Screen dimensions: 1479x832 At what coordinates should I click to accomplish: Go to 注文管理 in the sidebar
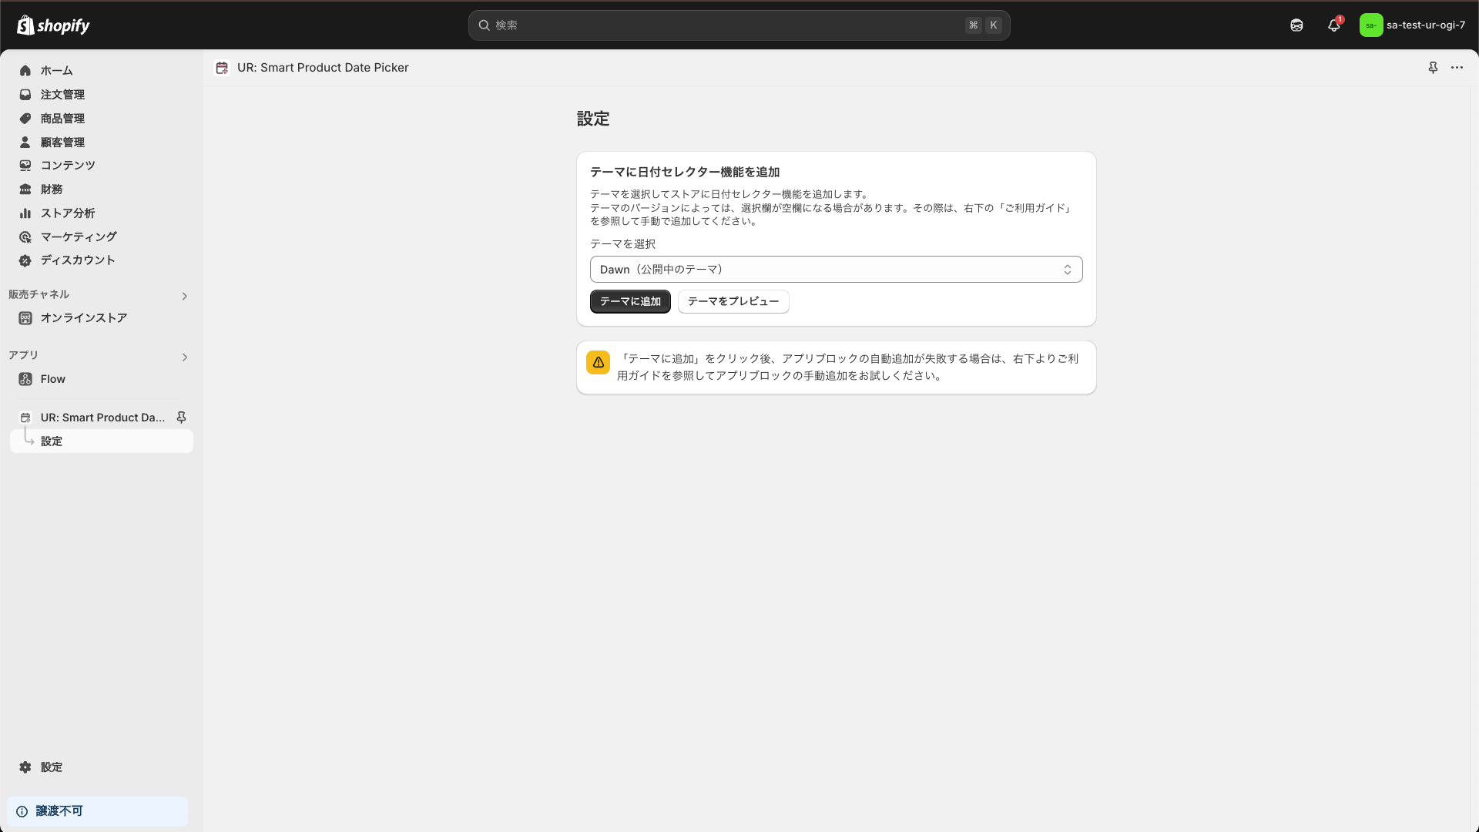coord(62,95)
